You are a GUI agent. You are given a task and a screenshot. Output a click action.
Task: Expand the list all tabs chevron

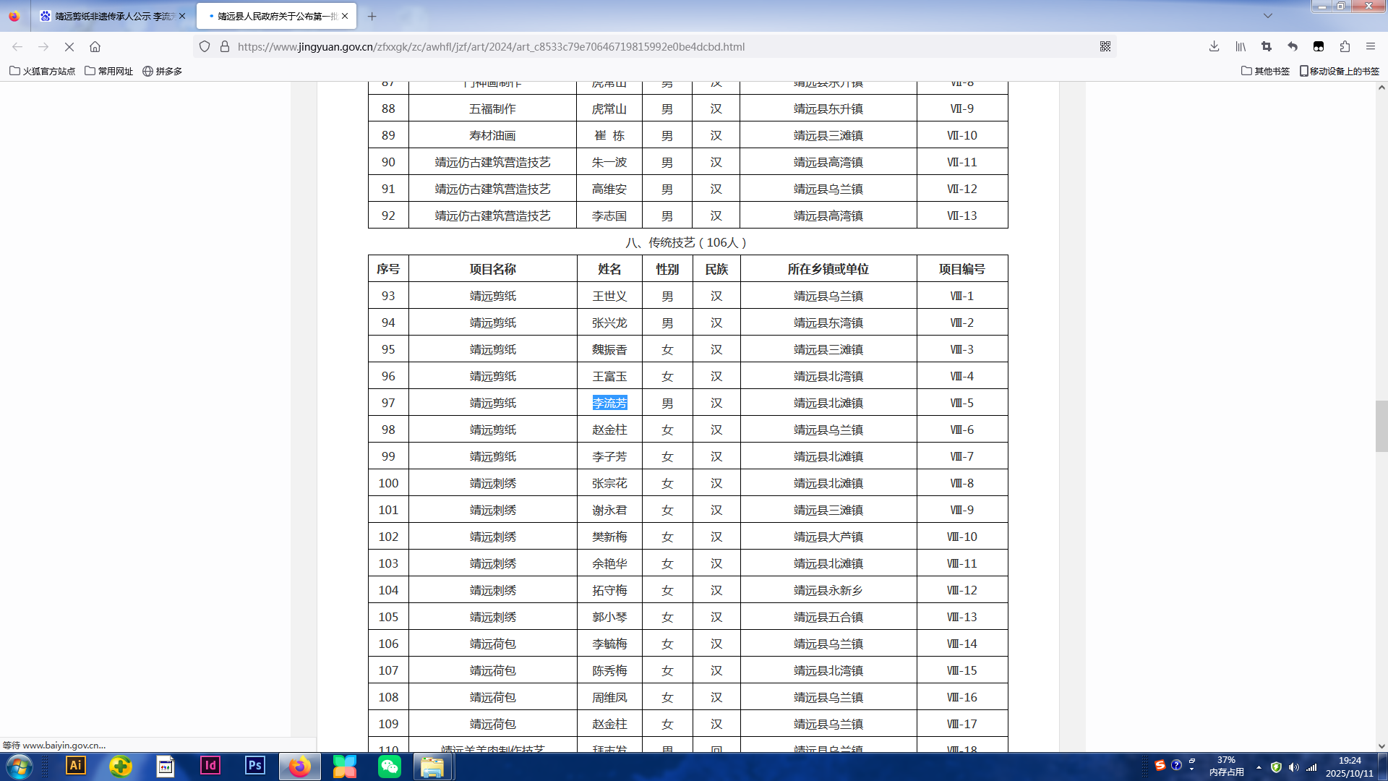(x=1267, y=16)
